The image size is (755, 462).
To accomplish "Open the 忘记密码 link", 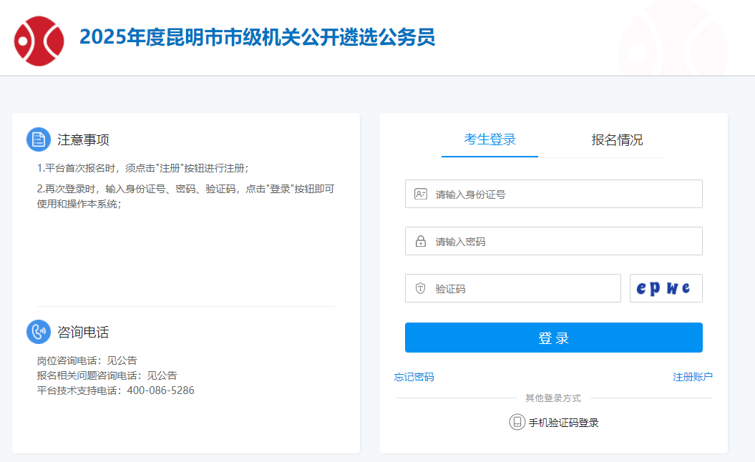I will tap(414, 377).
